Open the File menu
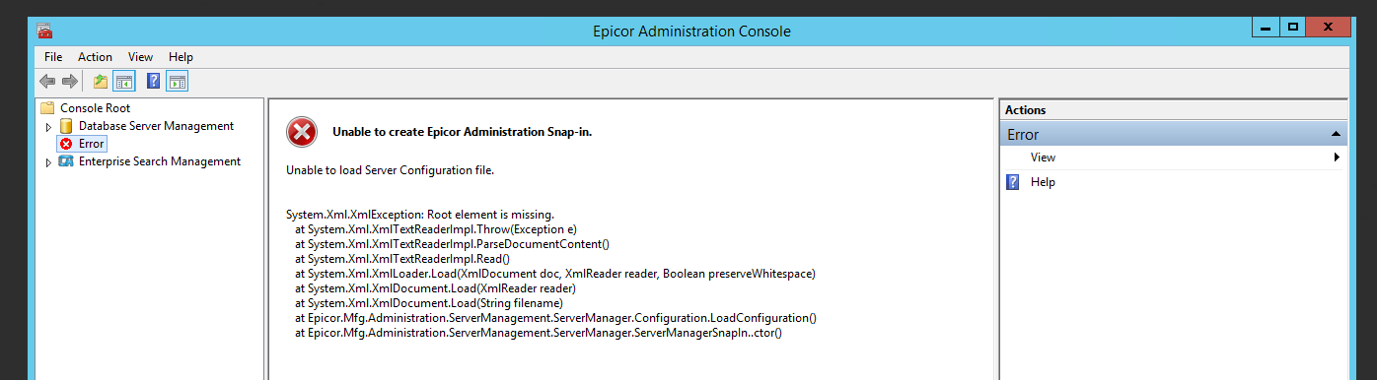1377x380 pixels. tap(53, 57)
